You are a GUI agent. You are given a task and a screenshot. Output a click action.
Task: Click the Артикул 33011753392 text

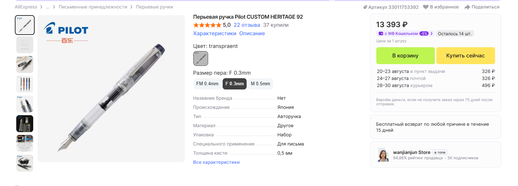click(394, 7)
